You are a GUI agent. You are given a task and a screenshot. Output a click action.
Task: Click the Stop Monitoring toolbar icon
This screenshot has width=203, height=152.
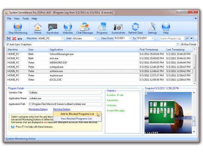click(x=18, y=28)
